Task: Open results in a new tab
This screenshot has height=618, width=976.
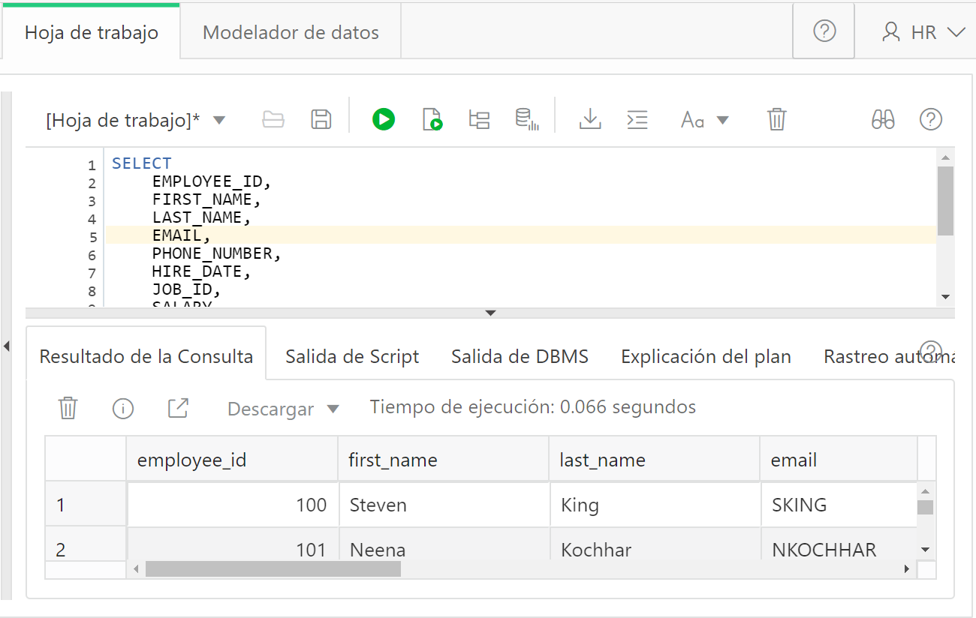Action: 178,408
